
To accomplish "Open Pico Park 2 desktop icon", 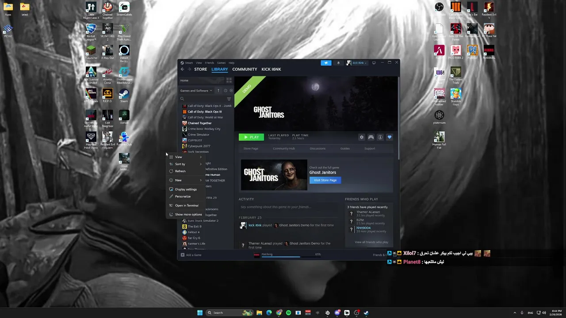I will [456, 53].
